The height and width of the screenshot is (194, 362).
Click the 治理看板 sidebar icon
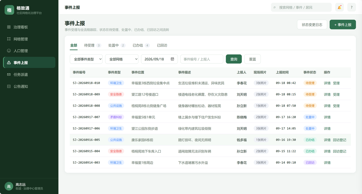tap(9, 27)
